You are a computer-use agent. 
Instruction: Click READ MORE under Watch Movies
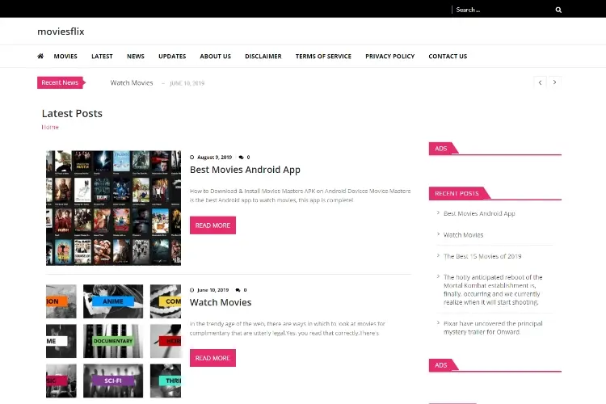(x=213, y=358)
